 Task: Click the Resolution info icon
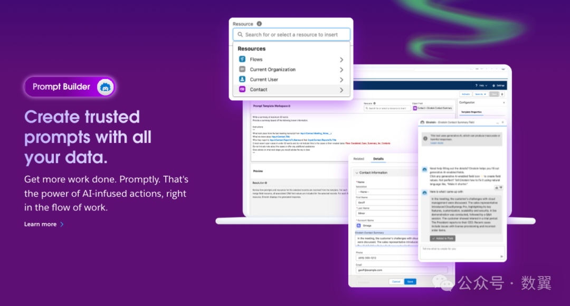(266, 183)
